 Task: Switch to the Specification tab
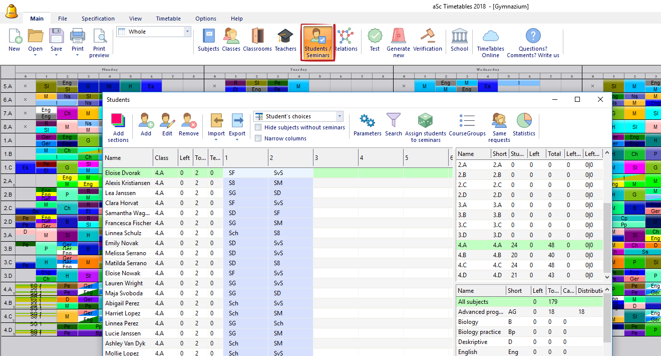[x=98, y=19]
